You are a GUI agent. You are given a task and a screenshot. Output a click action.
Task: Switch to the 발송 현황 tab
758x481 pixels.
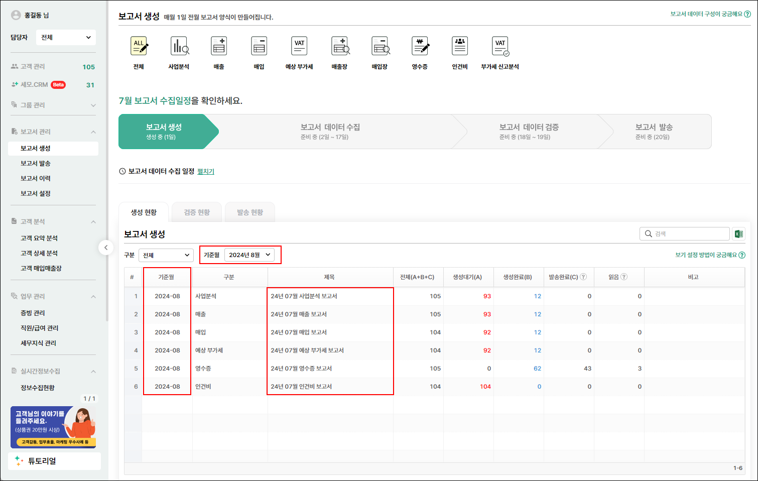tap(250, 212)
